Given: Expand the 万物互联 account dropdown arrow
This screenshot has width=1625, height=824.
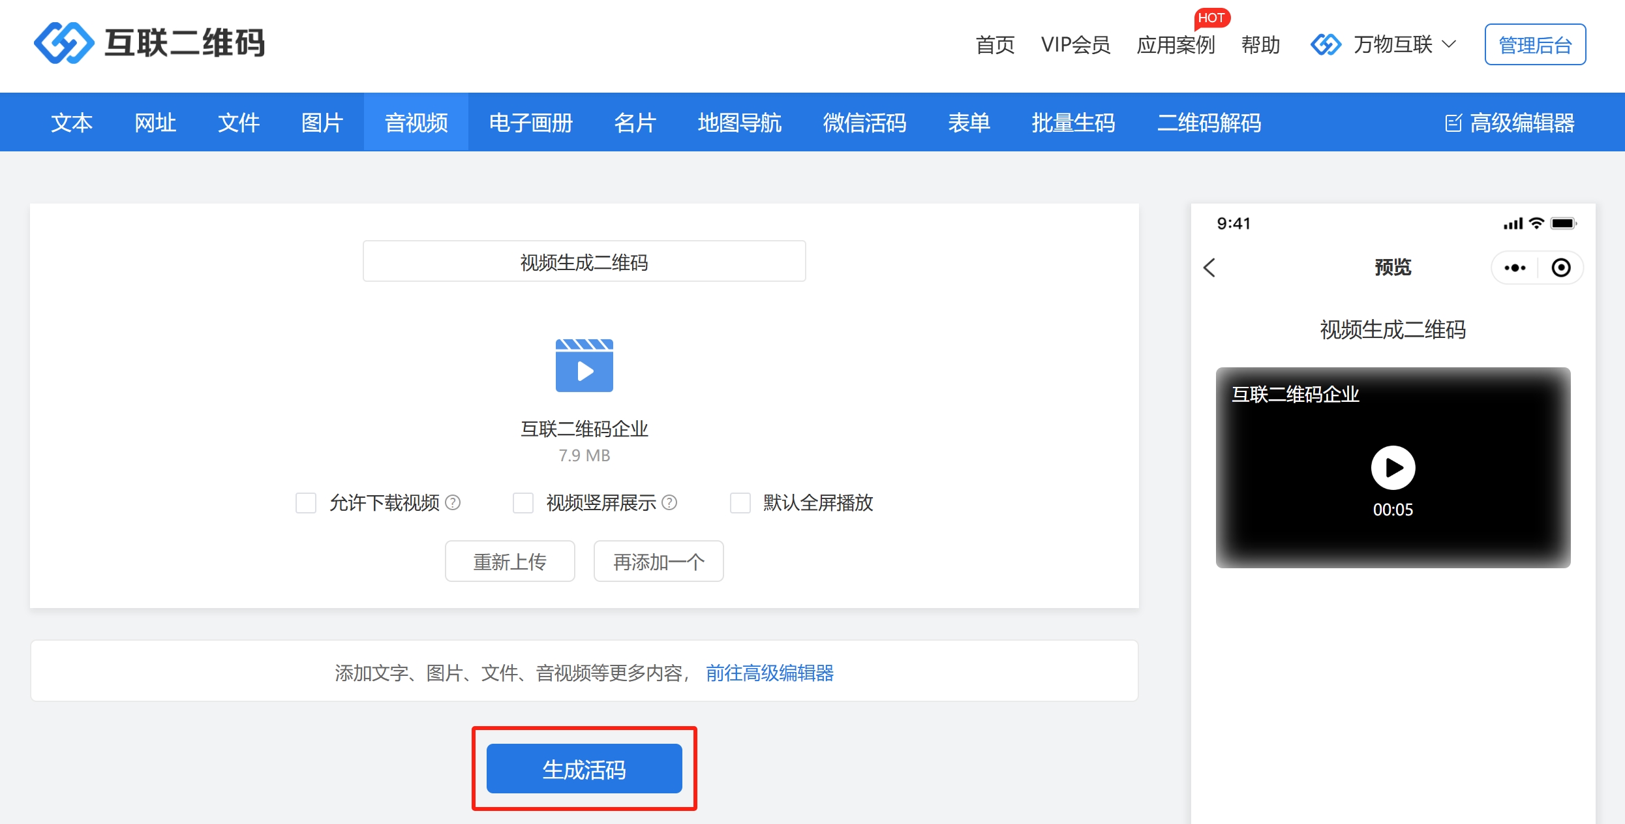Looking at the screenshot, I should click(1449, 44).
